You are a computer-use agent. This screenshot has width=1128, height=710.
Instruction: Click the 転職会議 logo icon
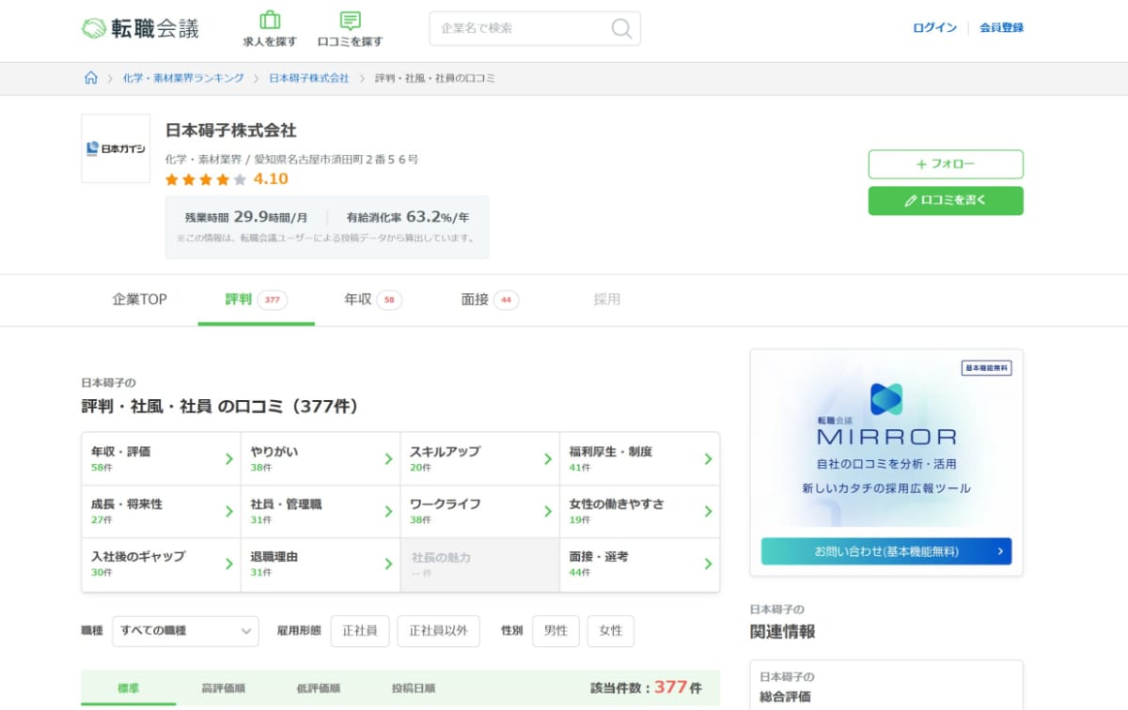93,26
